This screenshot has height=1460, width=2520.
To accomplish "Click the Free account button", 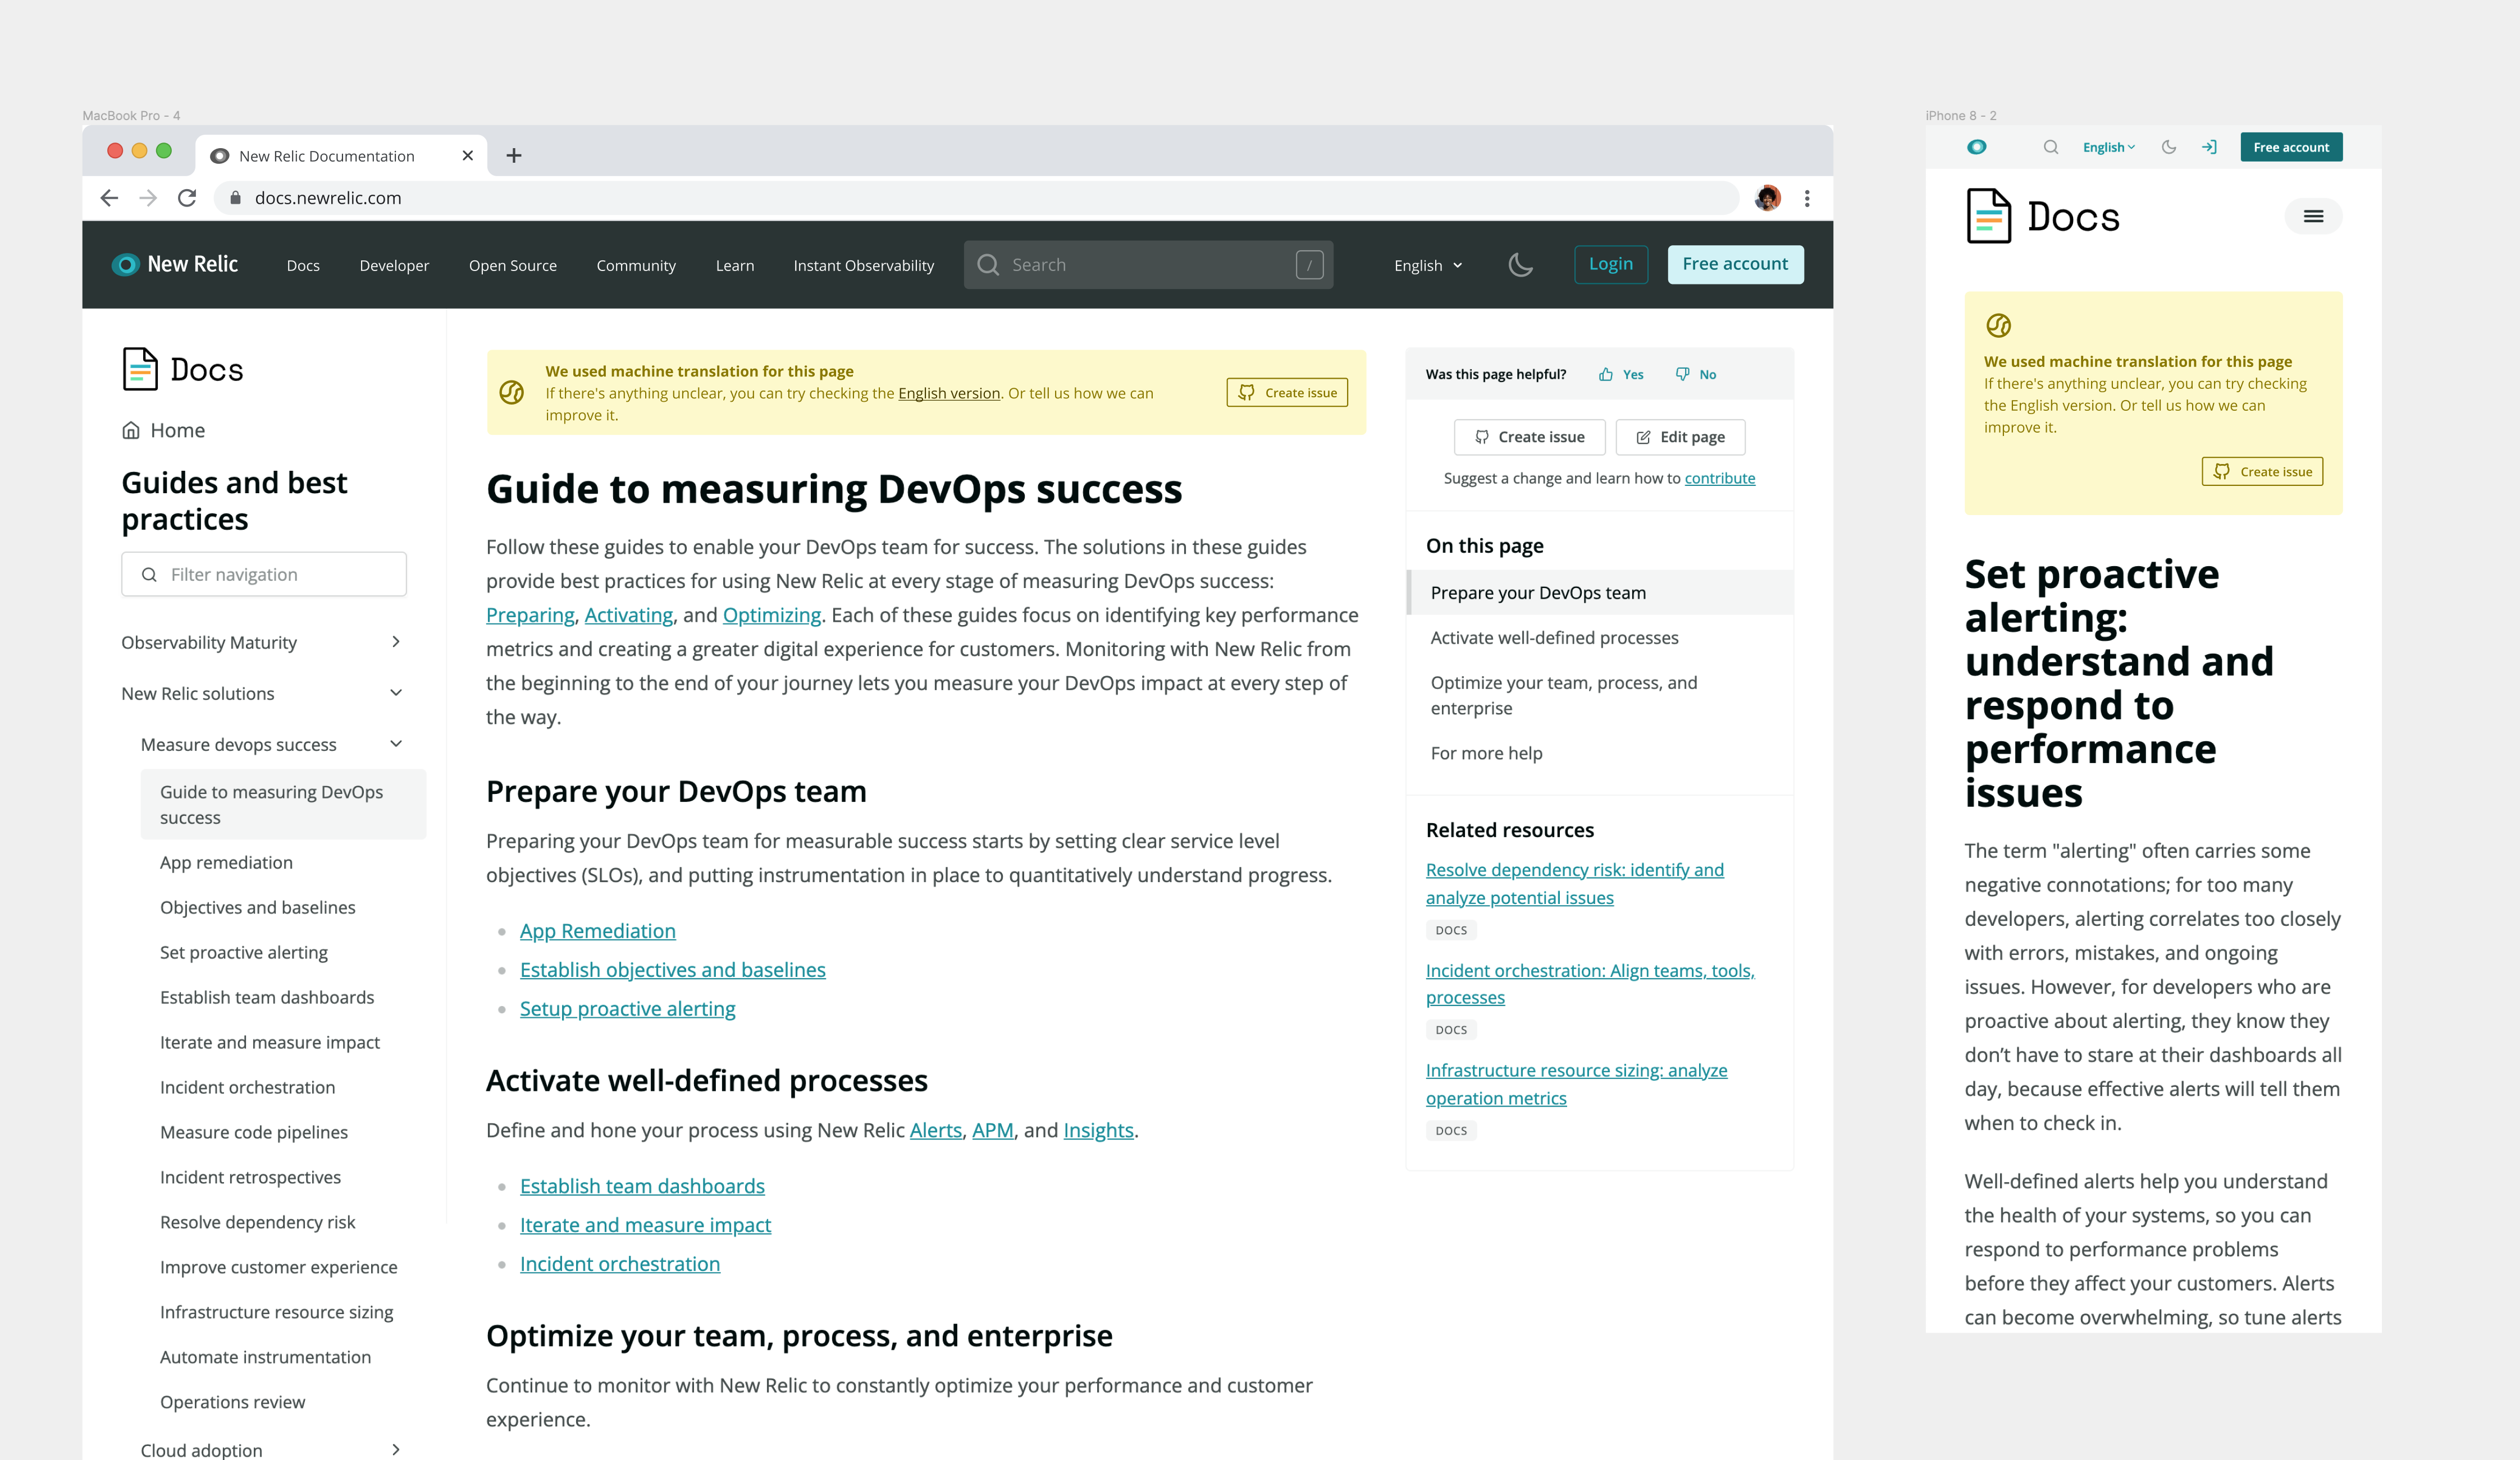I will [x=1735, y=264].
